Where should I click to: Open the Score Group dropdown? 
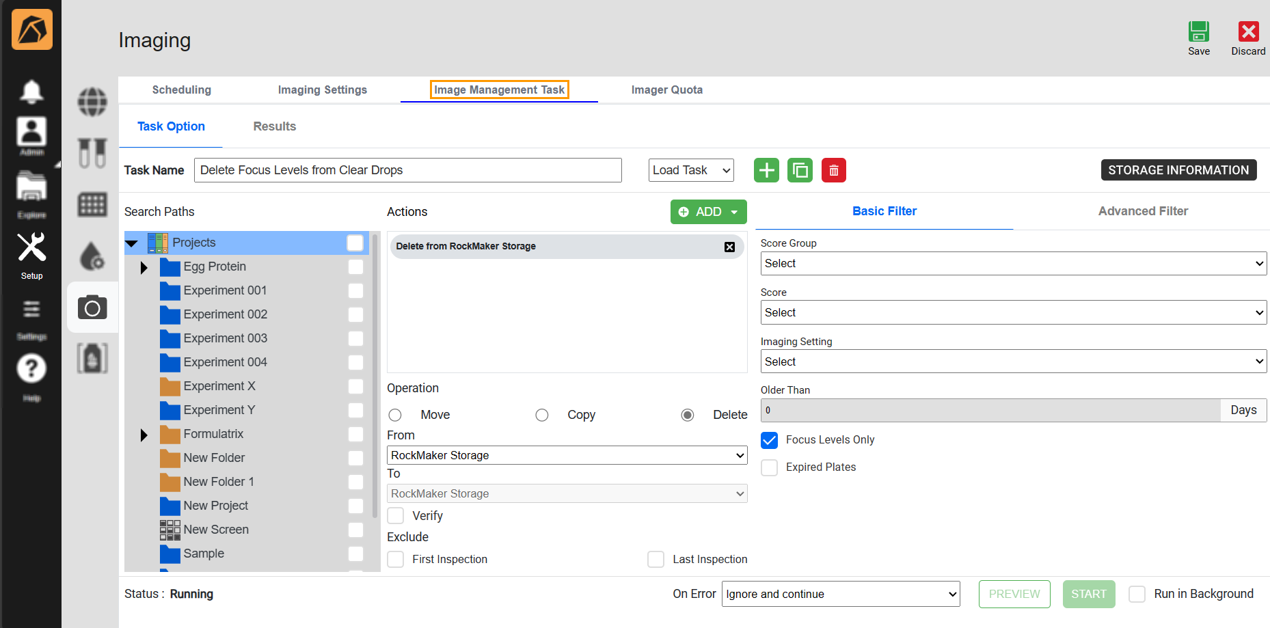point(1013,264)
